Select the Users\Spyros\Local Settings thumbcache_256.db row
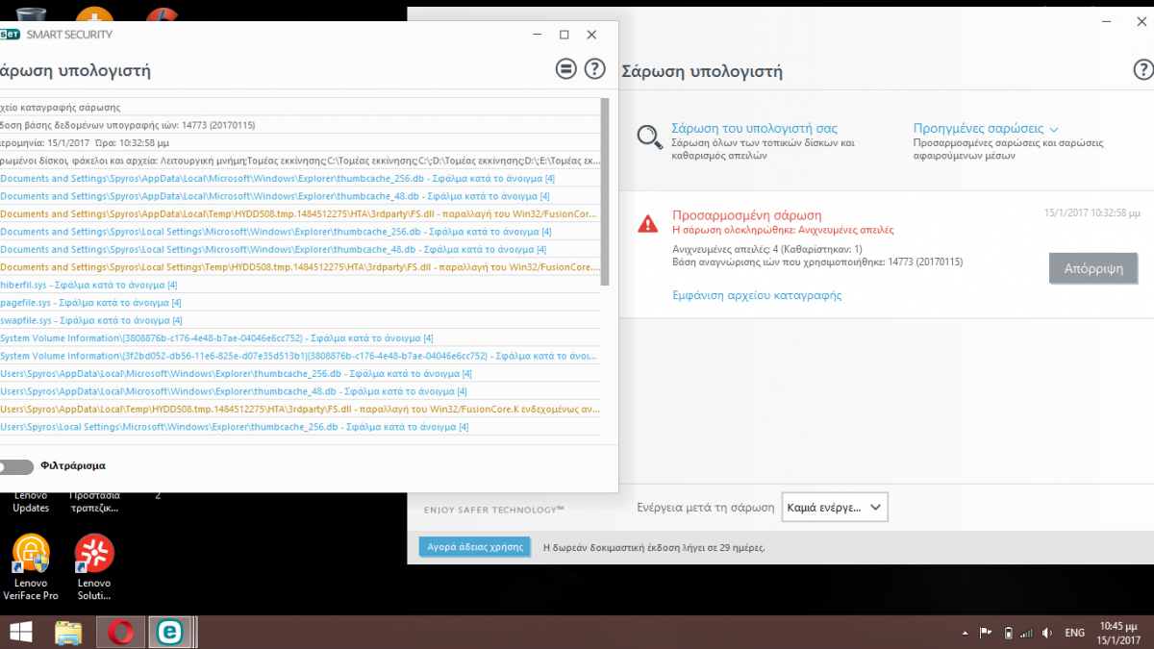The width and height of the screenshot is (1154, 649). 299,426
